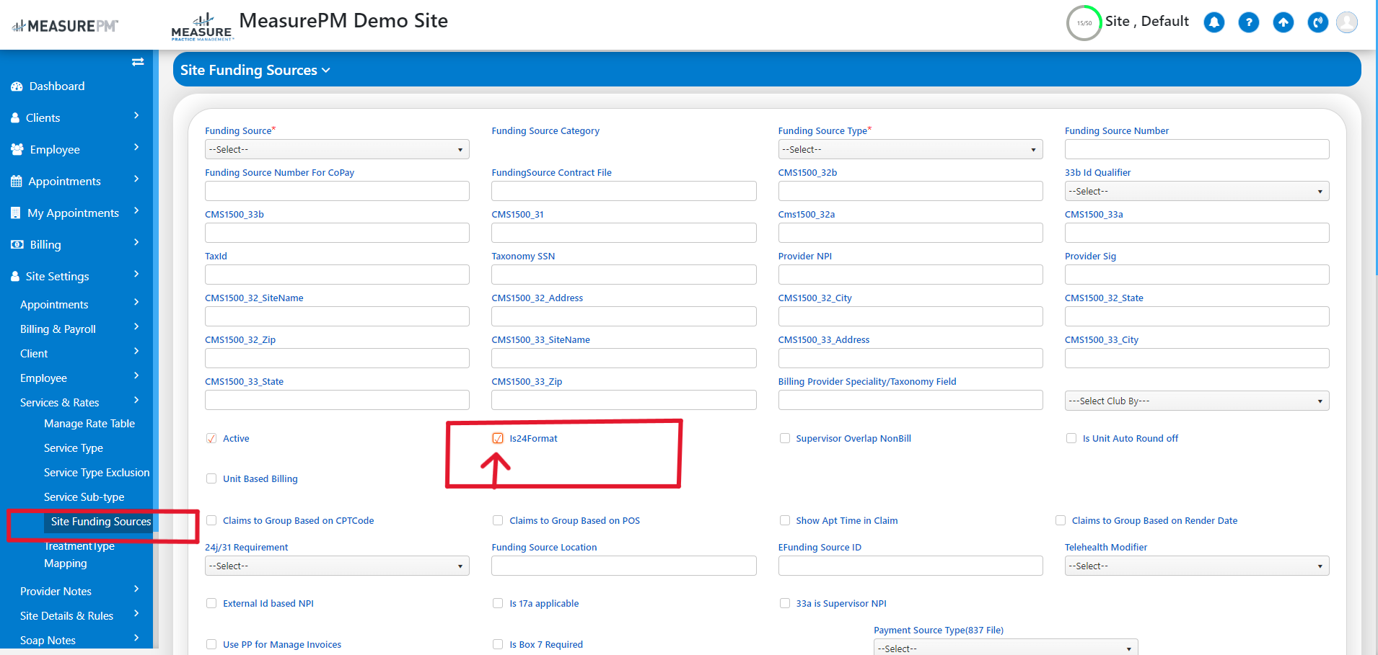Click the Funding Source Location field

point(624,566)
